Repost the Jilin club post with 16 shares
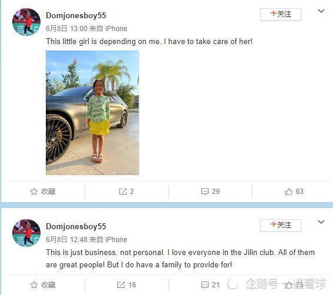 pos(121,285)
